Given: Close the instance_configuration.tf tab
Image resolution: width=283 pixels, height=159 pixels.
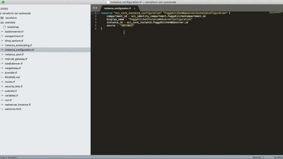Looking at the screenshot, I should (x=134, y=8).
